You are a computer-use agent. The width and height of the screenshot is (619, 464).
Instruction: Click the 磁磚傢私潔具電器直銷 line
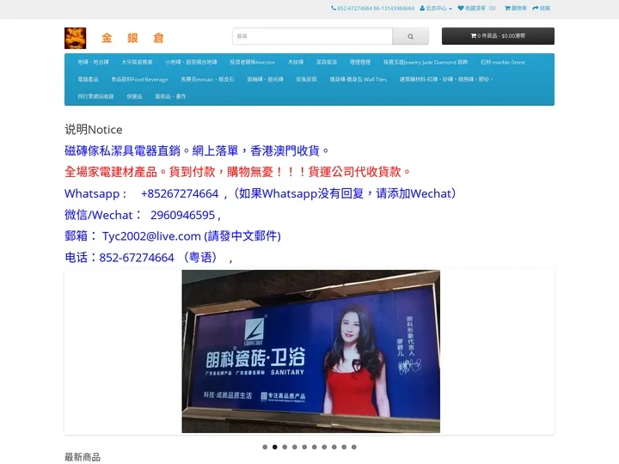click(x=197, y=150)
